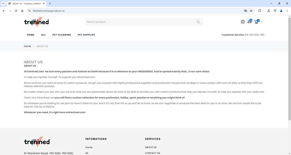Click the 'To help you Express Yourself' line
This screenshot has width=291, height=155.
click(60, 77)
